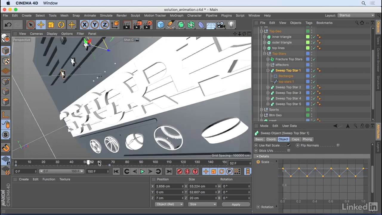Viewport: 382px width, 215px height.
Task: Collapse the Top Stars group
Action: click(x=264, y=54)
